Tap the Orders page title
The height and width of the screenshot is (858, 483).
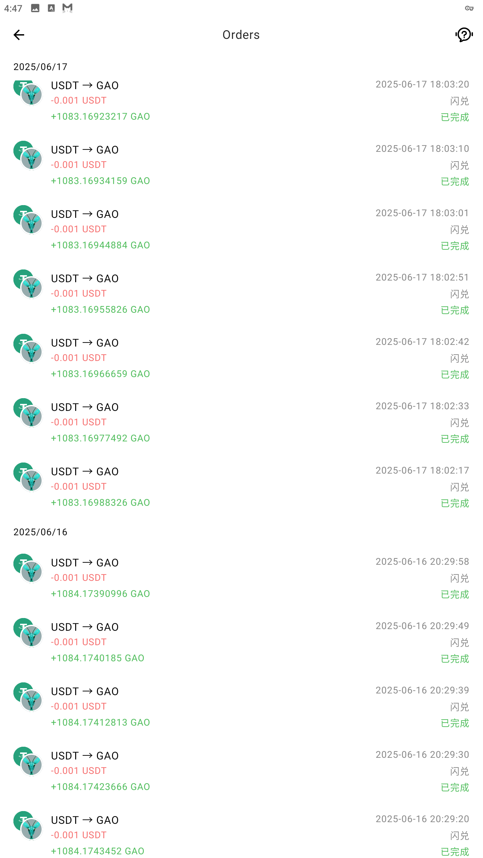tap(241, 35)
